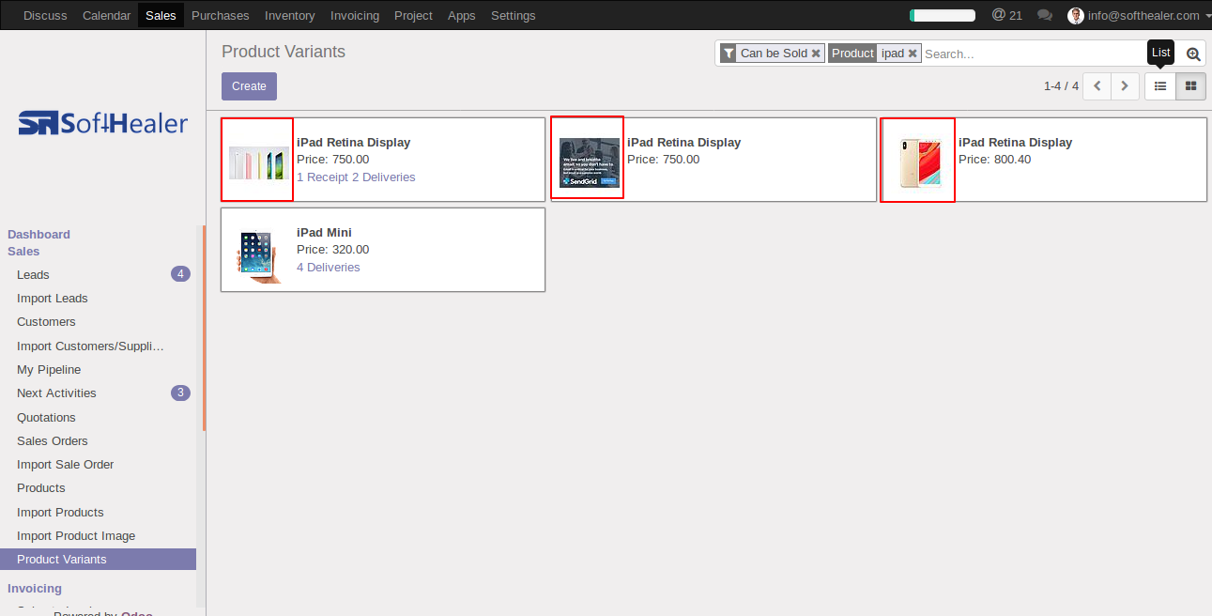The height and width of the screenshot is (616, 1212).
Task: Open Leads in the sidebar
Action: point(33,274)
